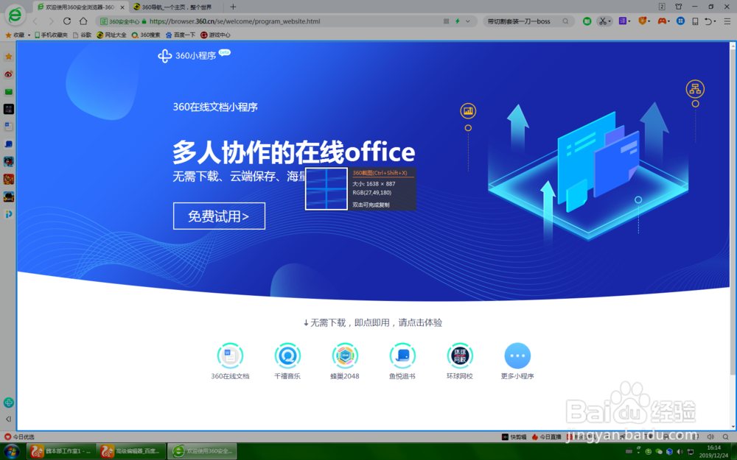Open the browser main menu hamburger

[x=727, y=21]
